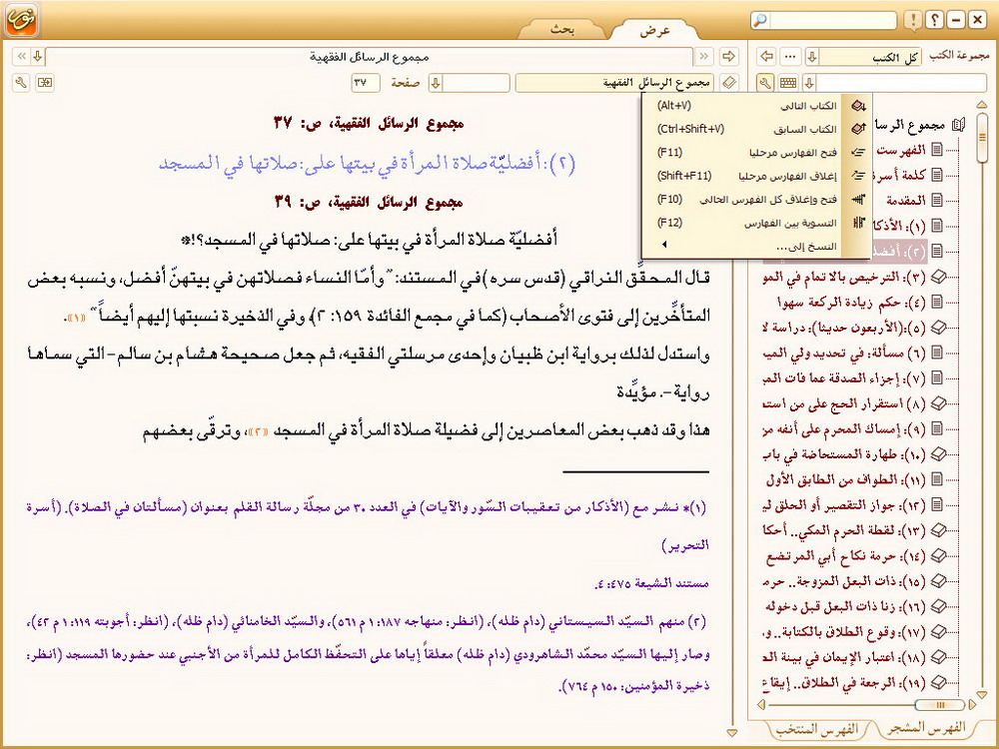Click the question mark help button
Viewport: 999px width, 749px height.
(x=934, y=20)
